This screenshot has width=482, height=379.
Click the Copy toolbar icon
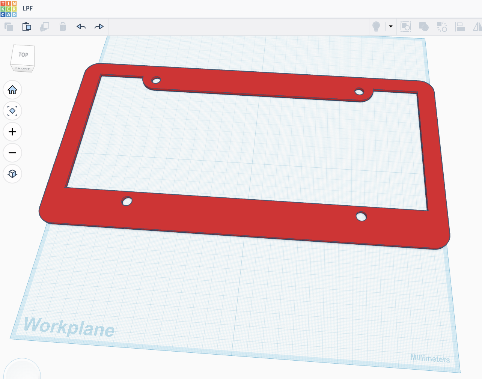(x=9, y=27)
